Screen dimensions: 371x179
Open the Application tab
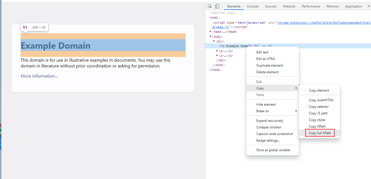(353, 6)
